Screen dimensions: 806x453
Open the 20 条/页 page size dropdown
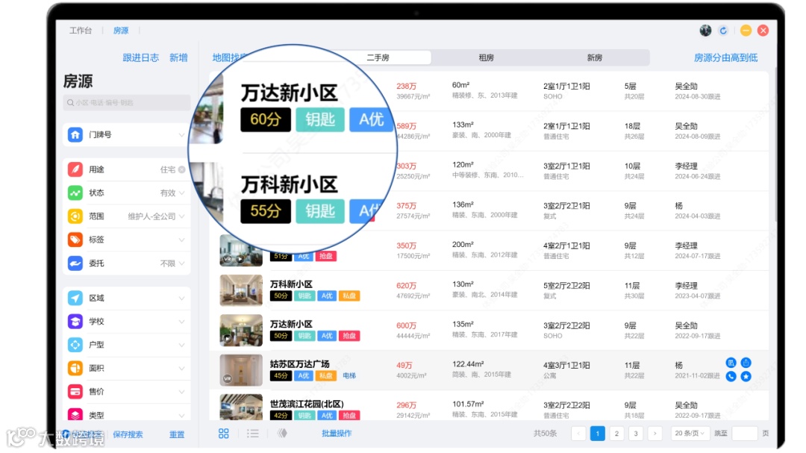(x=690, y=434)
